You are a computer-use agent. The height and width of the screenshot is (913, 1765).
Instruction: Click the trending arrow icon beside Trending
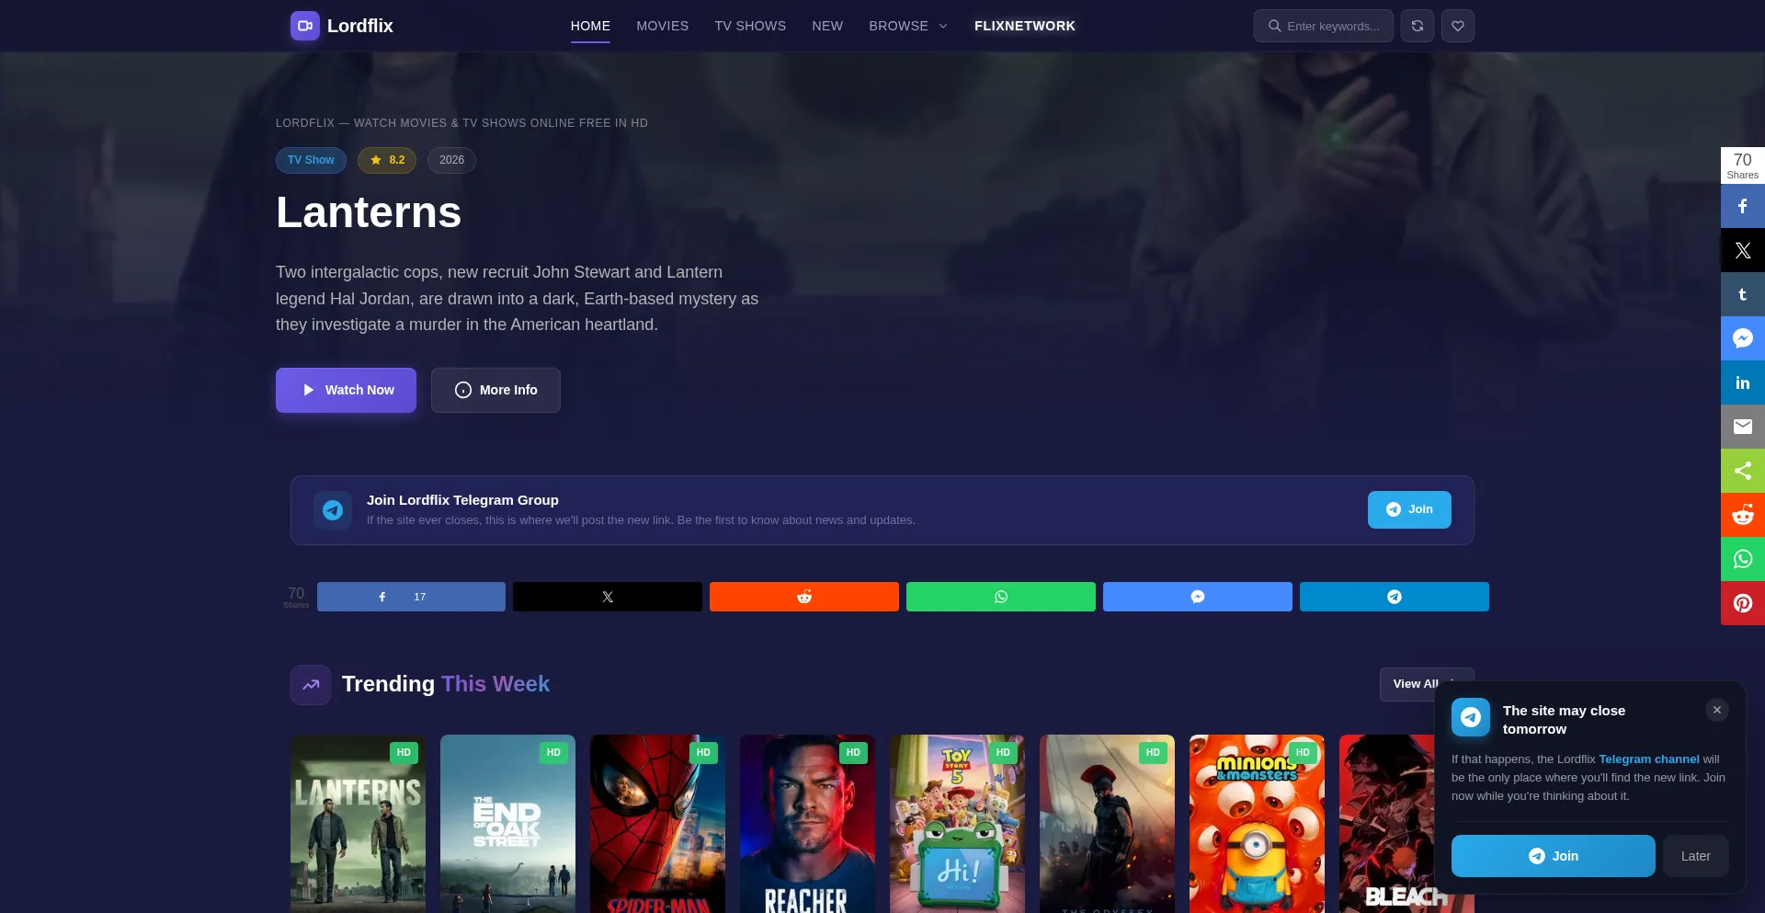[x=311, y=685]
